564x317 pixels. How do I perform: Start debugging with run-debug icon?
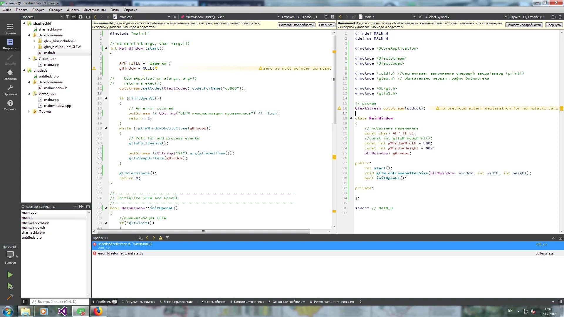[x=10, y=286]
